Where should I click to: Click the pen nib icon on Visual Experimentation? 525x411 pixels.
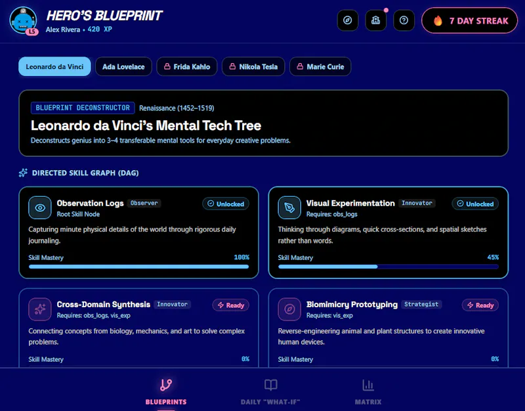tap(289, 207)
